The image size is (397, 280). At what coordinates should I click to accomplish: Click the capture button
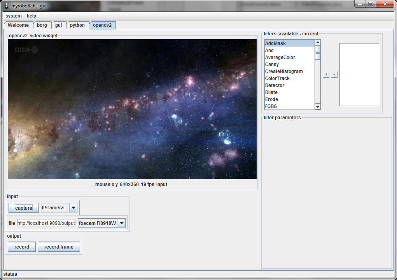pyautogui.click(x=24, y=208)
